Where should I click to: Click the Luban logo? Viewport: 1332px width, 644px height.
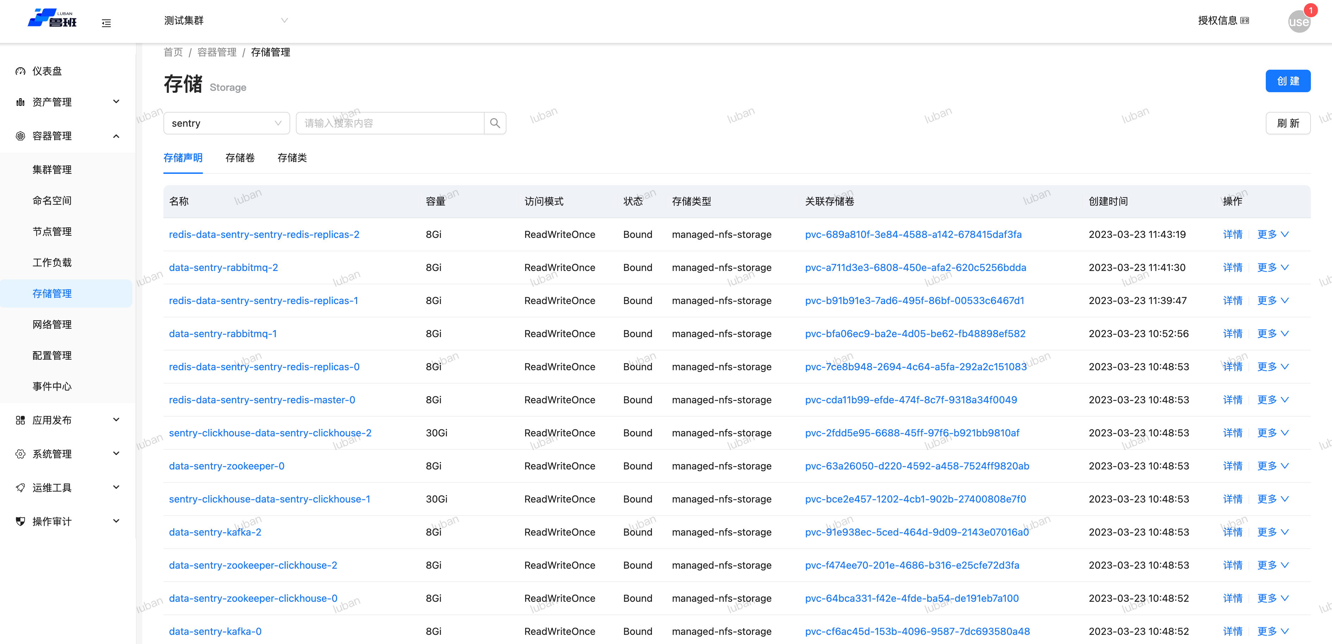[x=52, y=18]
